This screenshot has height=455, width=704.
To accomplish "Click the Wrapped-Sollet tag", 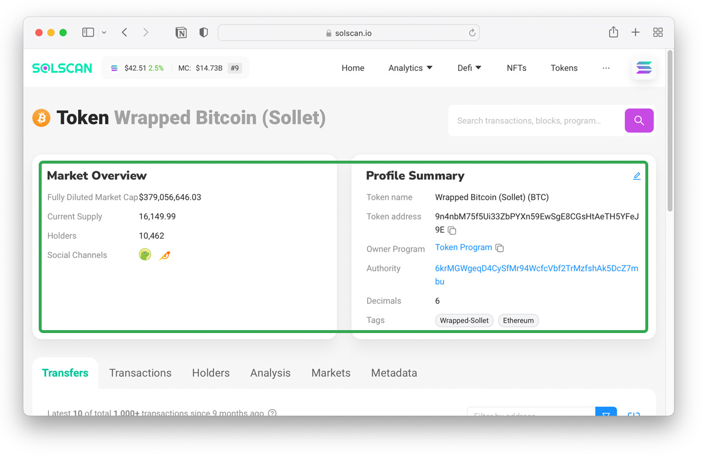I will pyautogui.click(x=464, y=321).
